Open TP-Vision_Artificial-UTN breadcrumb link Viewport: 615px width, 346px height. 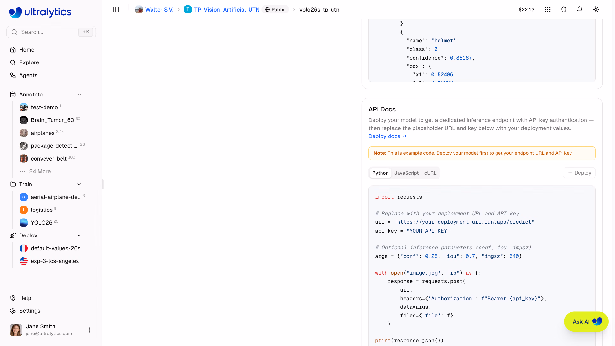coord(227,10)
